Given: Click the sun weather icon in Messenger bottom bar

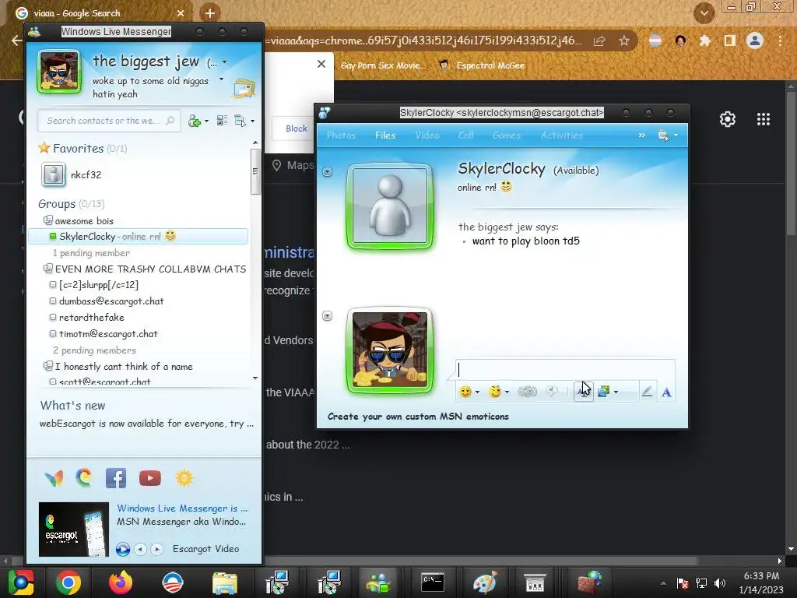Looking at the screenshot, I should pyautogui.click(x=184, y=478).
